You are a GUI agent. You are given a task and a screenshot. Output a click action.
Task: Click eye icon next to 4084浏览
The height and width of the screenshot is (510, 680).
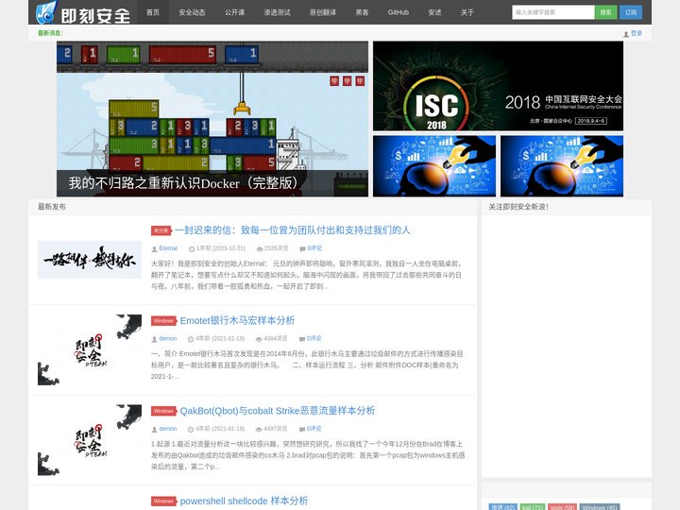(259, 339)
